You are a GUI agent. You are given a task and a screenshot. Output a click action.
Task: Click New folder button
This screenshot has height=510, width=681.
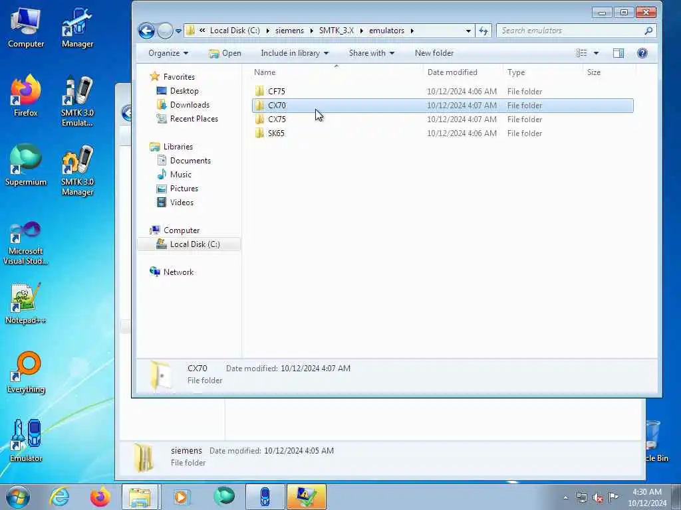click(434, 53)
